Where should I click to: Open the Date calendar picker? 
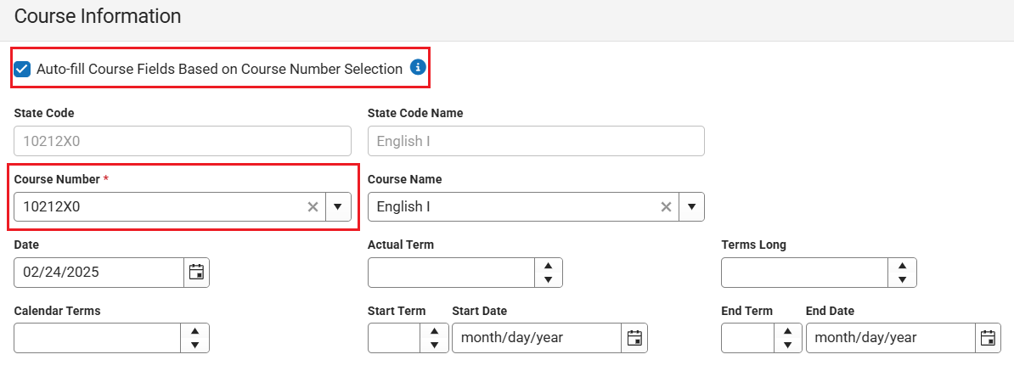(196, 272)
